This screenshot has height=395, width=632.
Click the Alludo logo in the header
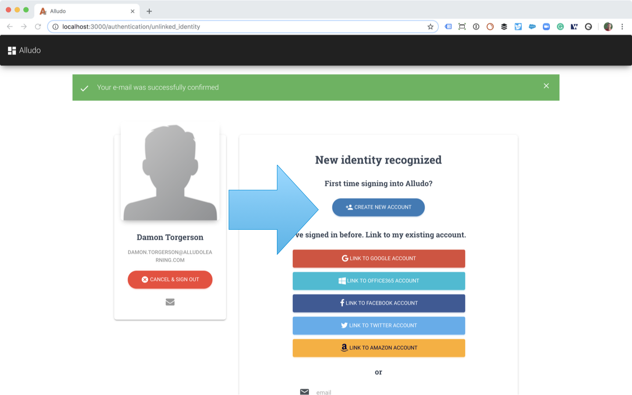[24, 50]
